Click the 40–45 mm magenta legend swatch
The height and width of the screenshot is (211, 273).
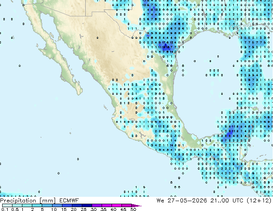[117, 205]
